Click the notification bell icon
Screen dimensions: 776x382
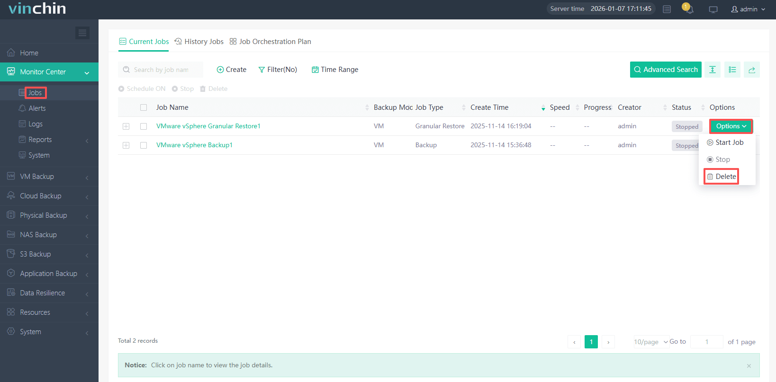click(x=689, y=9)
